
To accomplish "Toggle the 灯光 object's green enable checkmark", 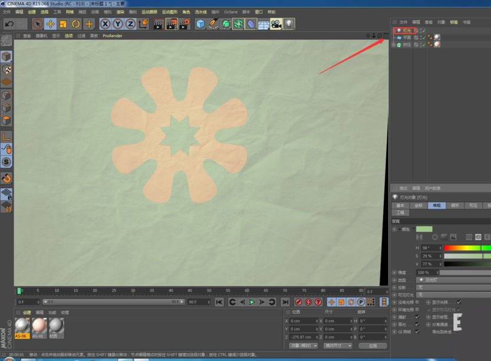I will [x=424, y=31].
